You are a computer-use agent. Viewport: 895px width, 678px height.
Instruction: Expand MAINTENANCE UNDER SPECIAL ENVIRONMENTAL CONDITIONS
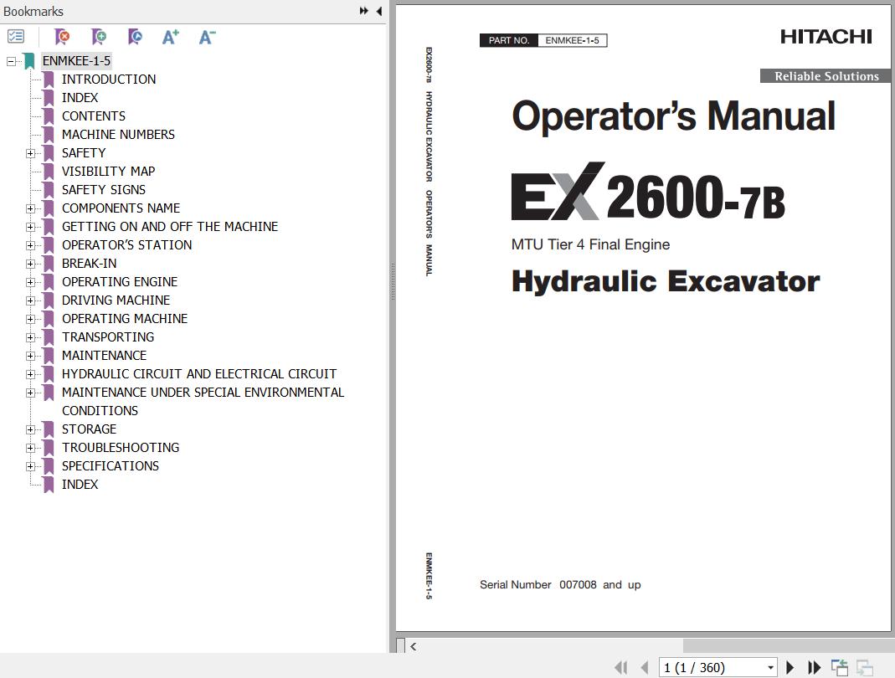30,393
